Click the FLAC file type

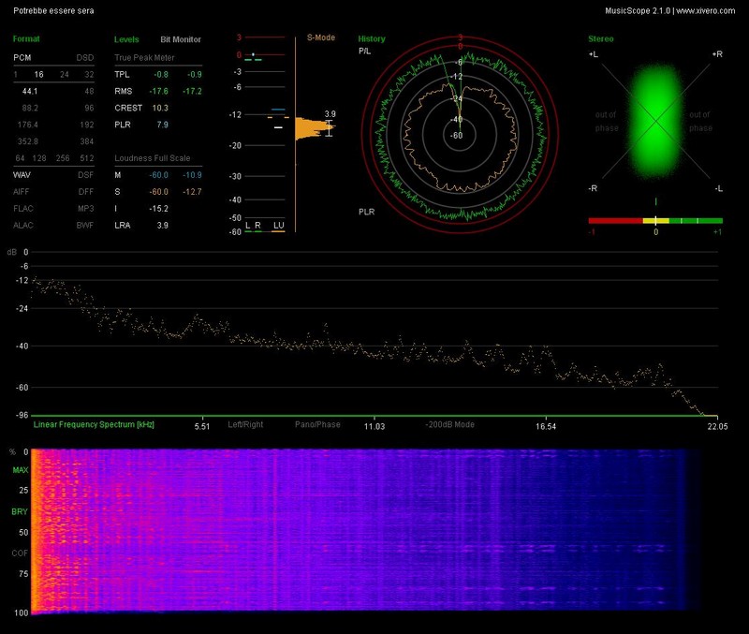[x=23, y=208]
